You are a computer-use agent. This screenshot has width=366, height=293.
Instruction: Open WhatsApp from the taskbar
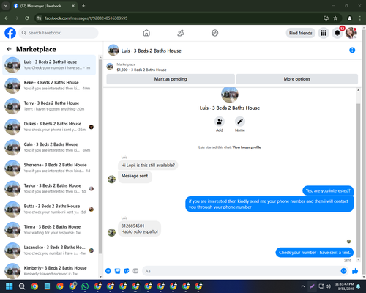tap(85, 286)
